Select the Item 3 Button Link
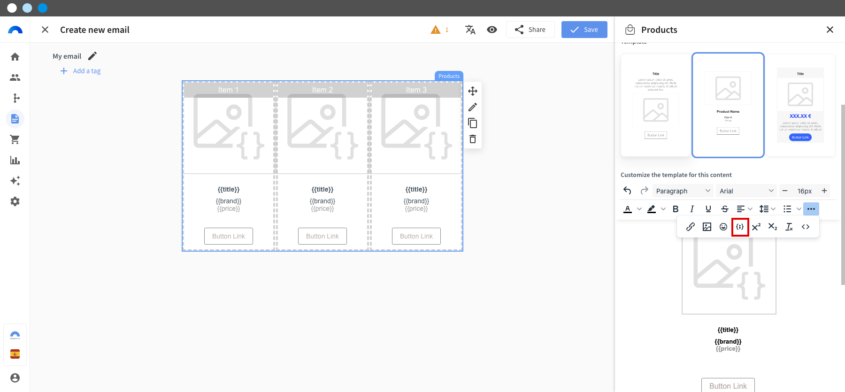Screen dimensions: 845x392 pyautogui.click(x=416, y=236)
